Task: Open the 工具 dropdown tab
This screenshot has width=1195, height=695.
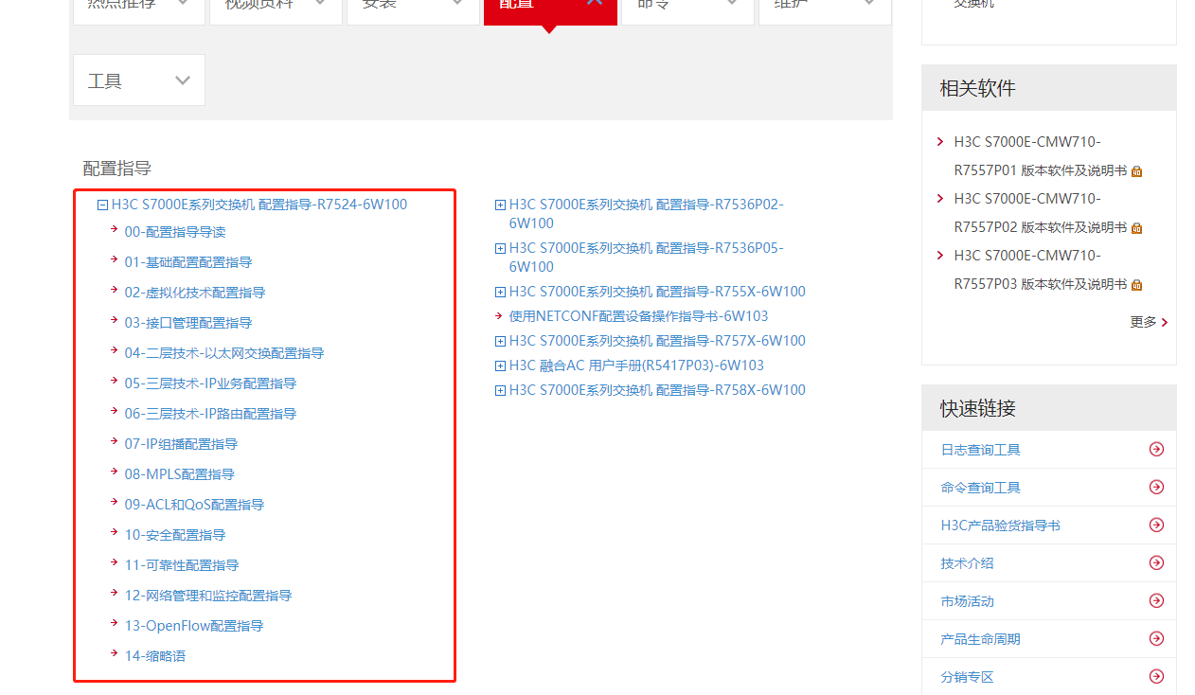Action: (x=139, y=80)
